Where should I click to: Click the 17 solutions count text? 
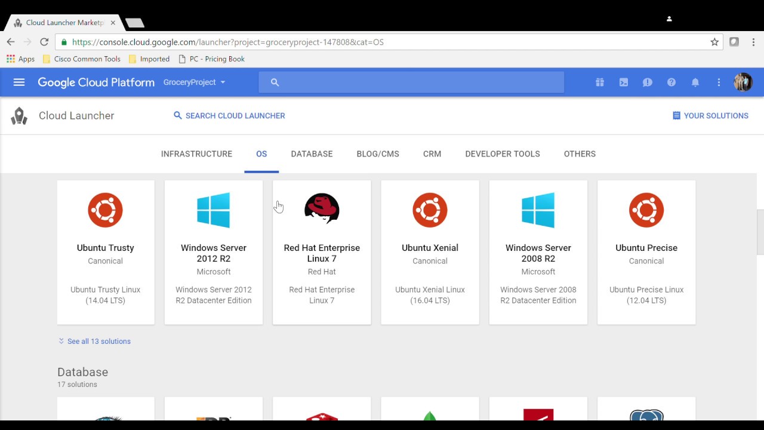(x=77, y=385)
